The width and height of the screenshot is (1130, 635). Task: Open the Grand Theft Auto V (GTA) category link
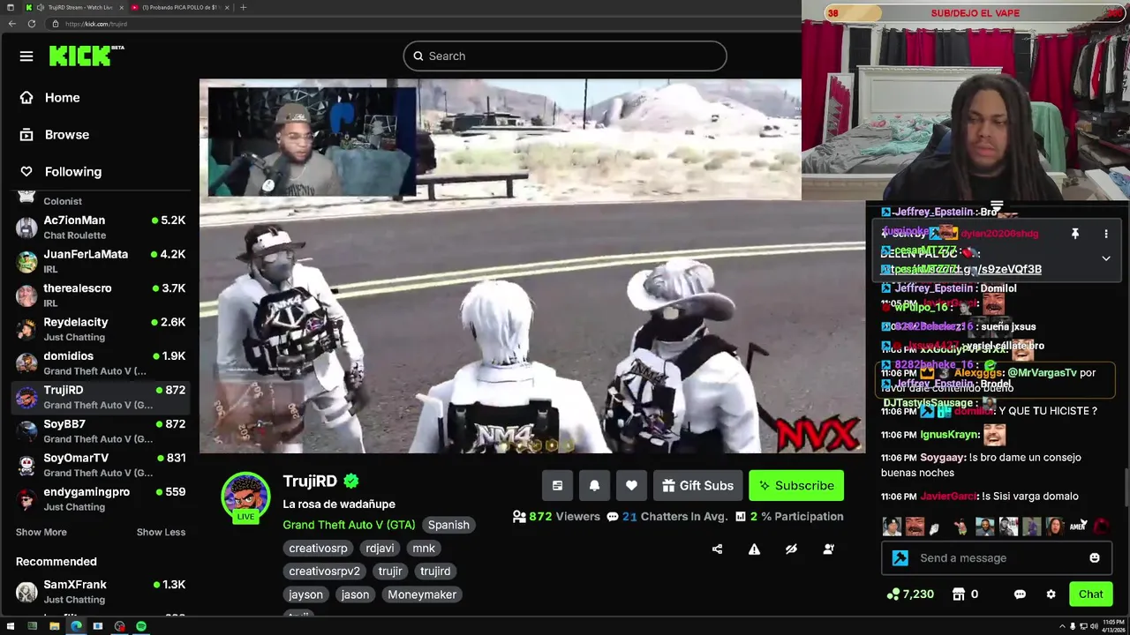tap(349, 525)
